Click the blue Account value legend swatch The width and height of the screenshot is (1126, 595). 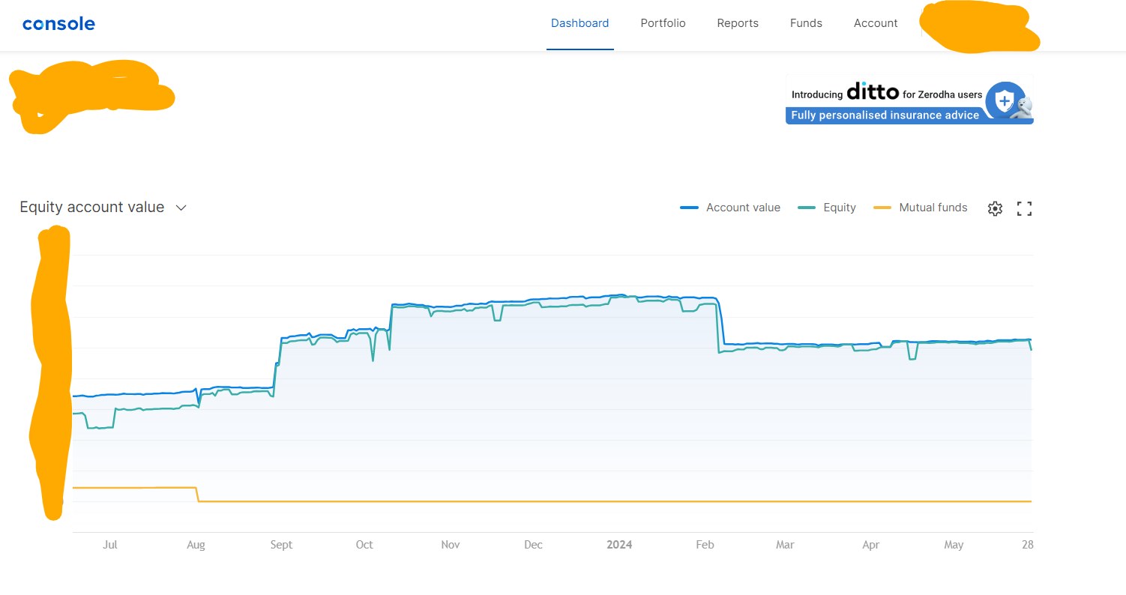pyautogui.click(x=688, y=208)
